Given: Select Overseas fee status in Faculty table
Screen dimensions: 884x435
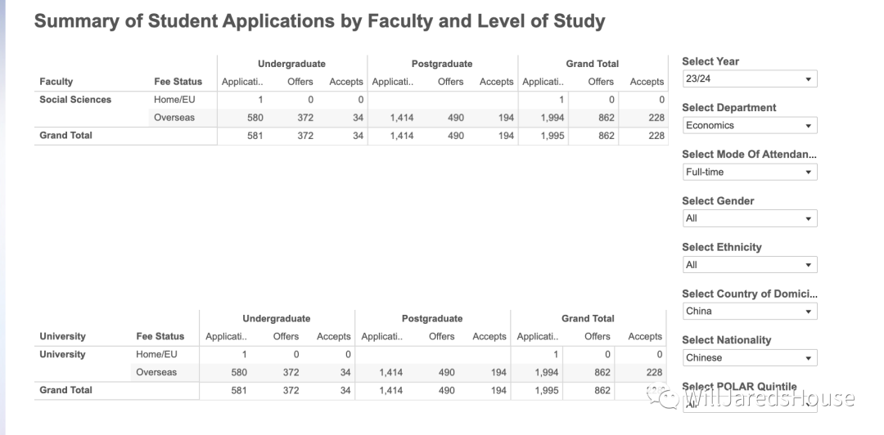Looking at the screenshot, I should tap(174, 118).
